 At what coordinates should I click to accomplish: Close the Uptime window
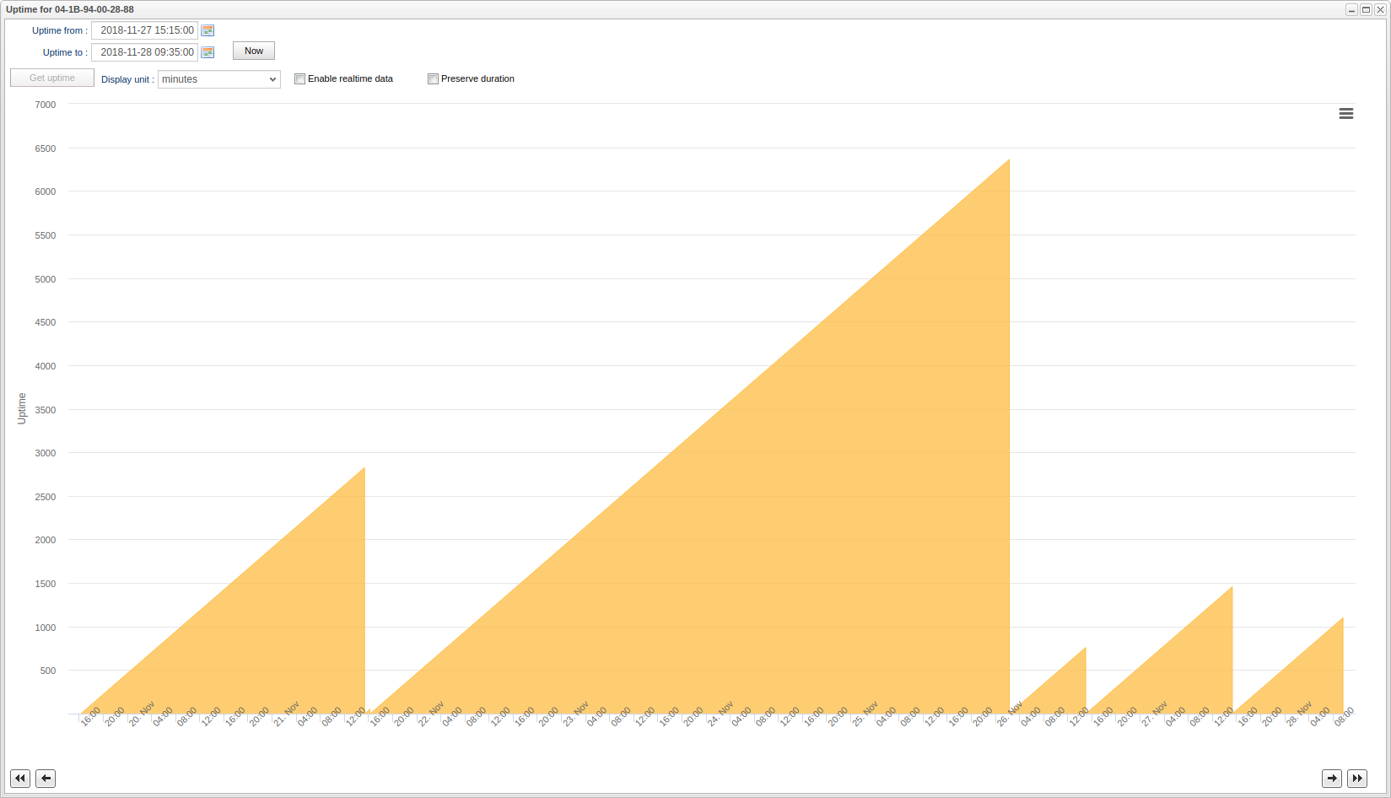point(1380,10)
